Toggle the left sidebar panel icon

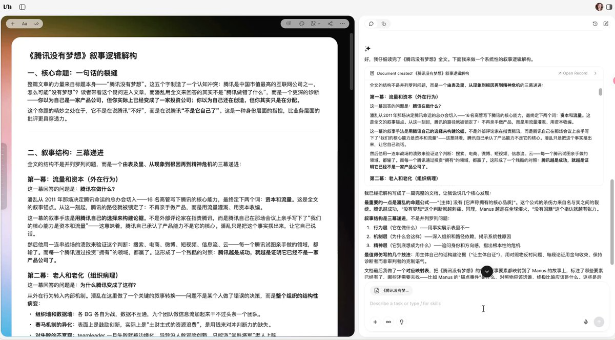[22, 7]
